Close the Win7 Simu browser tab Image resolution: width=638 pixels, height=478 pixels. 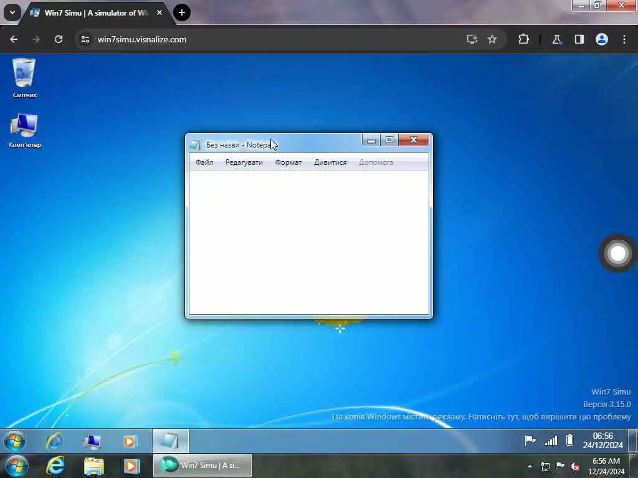[159, 12]
